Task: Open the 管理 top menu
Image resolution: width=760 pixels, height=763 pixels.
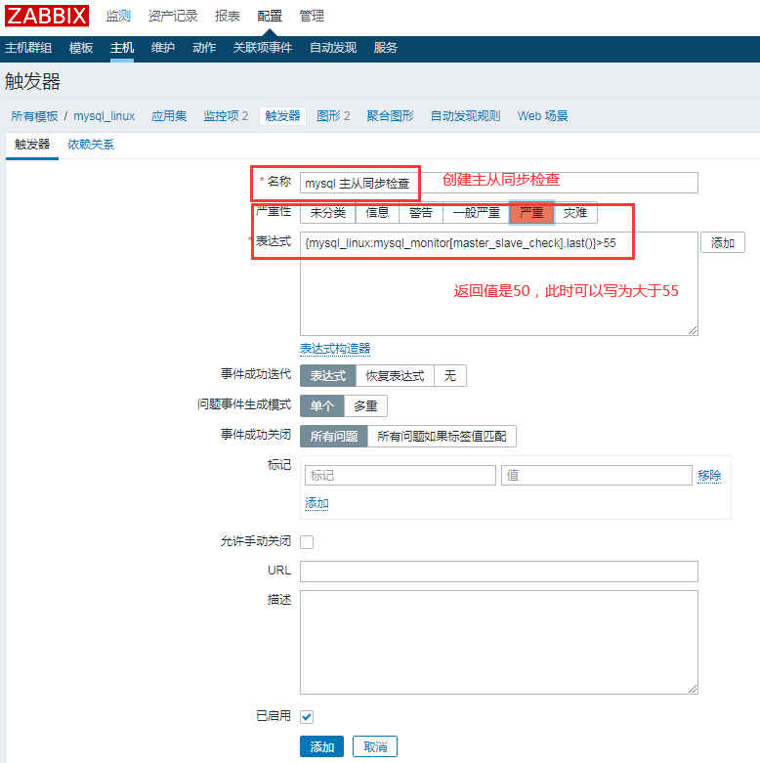Action: [312, 16]
